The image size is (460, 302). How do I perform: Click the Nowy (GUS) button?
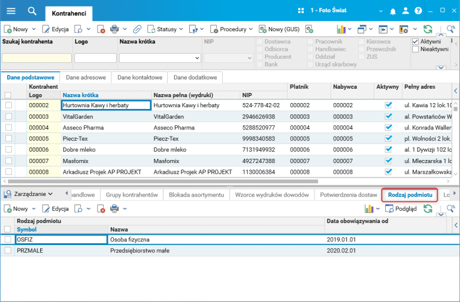(x=279, y=29)
